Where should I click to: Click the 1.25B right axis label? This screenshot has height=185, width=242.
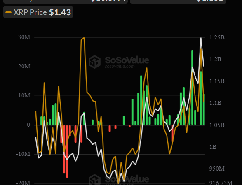[217, 37]
